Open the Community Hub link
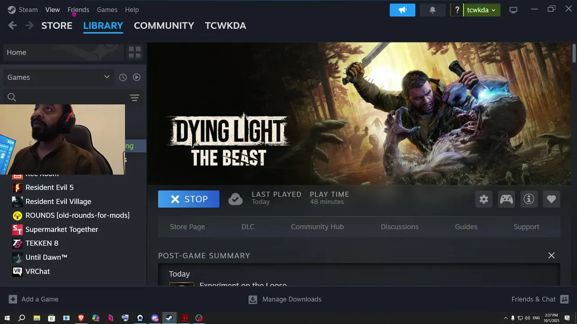Screen dimensions: 577x324 (317, 227)
